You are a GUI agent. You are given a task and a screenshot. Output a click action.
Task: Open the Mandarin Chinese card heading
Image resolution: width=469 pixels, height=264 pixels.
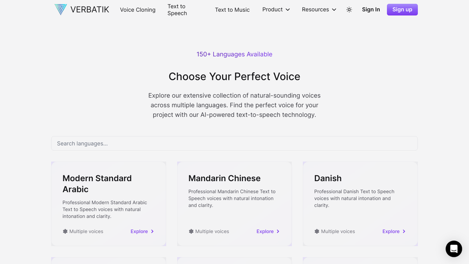click(x=224, y=178)
